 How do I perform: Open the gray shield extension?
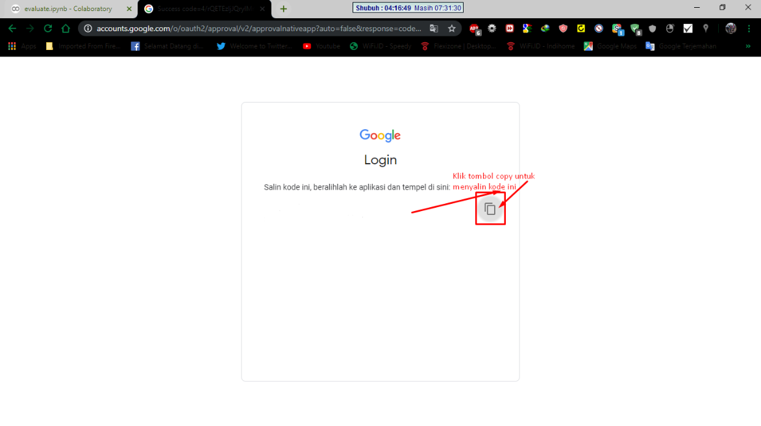pyautogui.click(x=653, y=29)
